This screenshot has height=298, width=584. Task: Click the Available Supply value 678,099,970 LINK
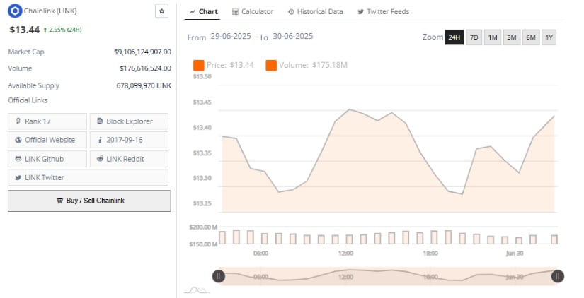tap(144, 85)
